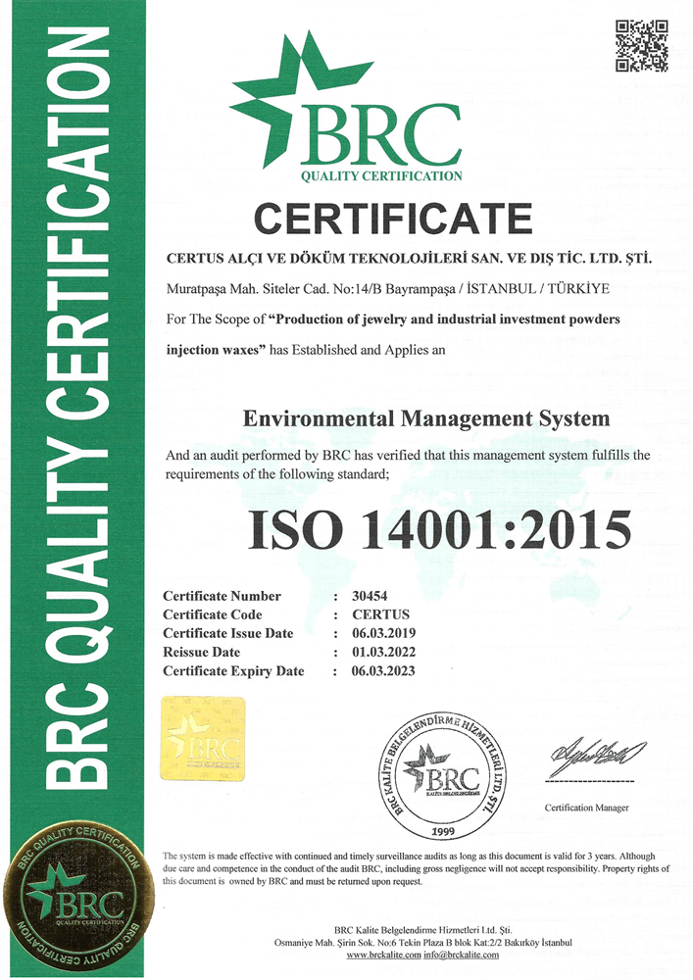Click certificate number value 30454
693x980 pixels.
point(370,596)
